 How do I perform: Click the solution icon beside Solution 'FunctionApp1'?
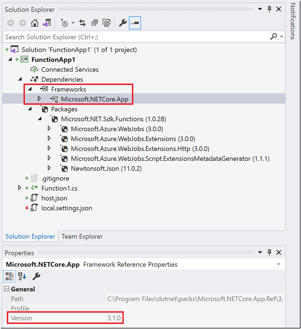click(14, 50)
